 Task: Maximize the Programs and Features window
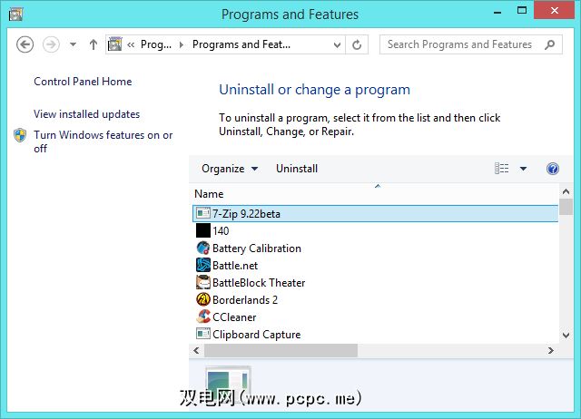tap(522, 10)
